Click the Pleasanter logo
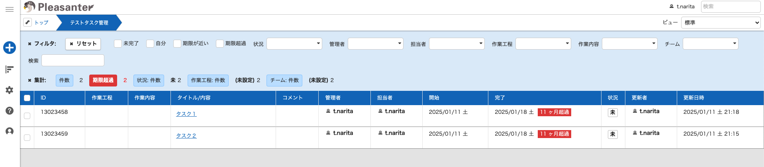 click(x=59, y=7)
